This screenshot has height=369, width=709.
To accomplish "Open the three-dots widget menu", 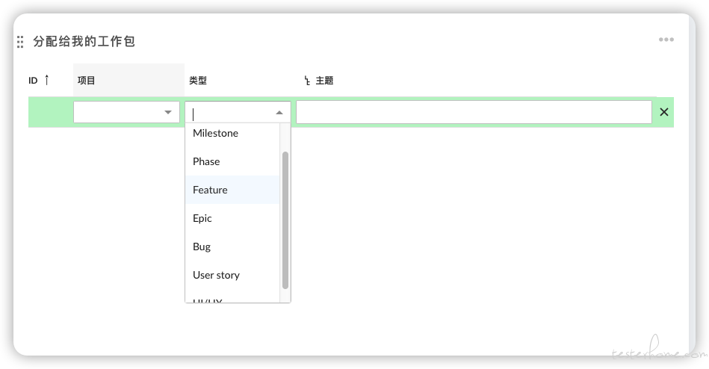I will click(x=666, y=40).
